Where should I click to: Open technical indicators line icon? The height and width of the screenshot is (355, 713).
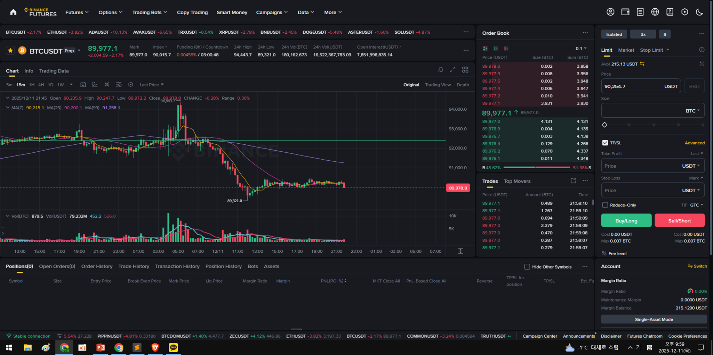95,85
